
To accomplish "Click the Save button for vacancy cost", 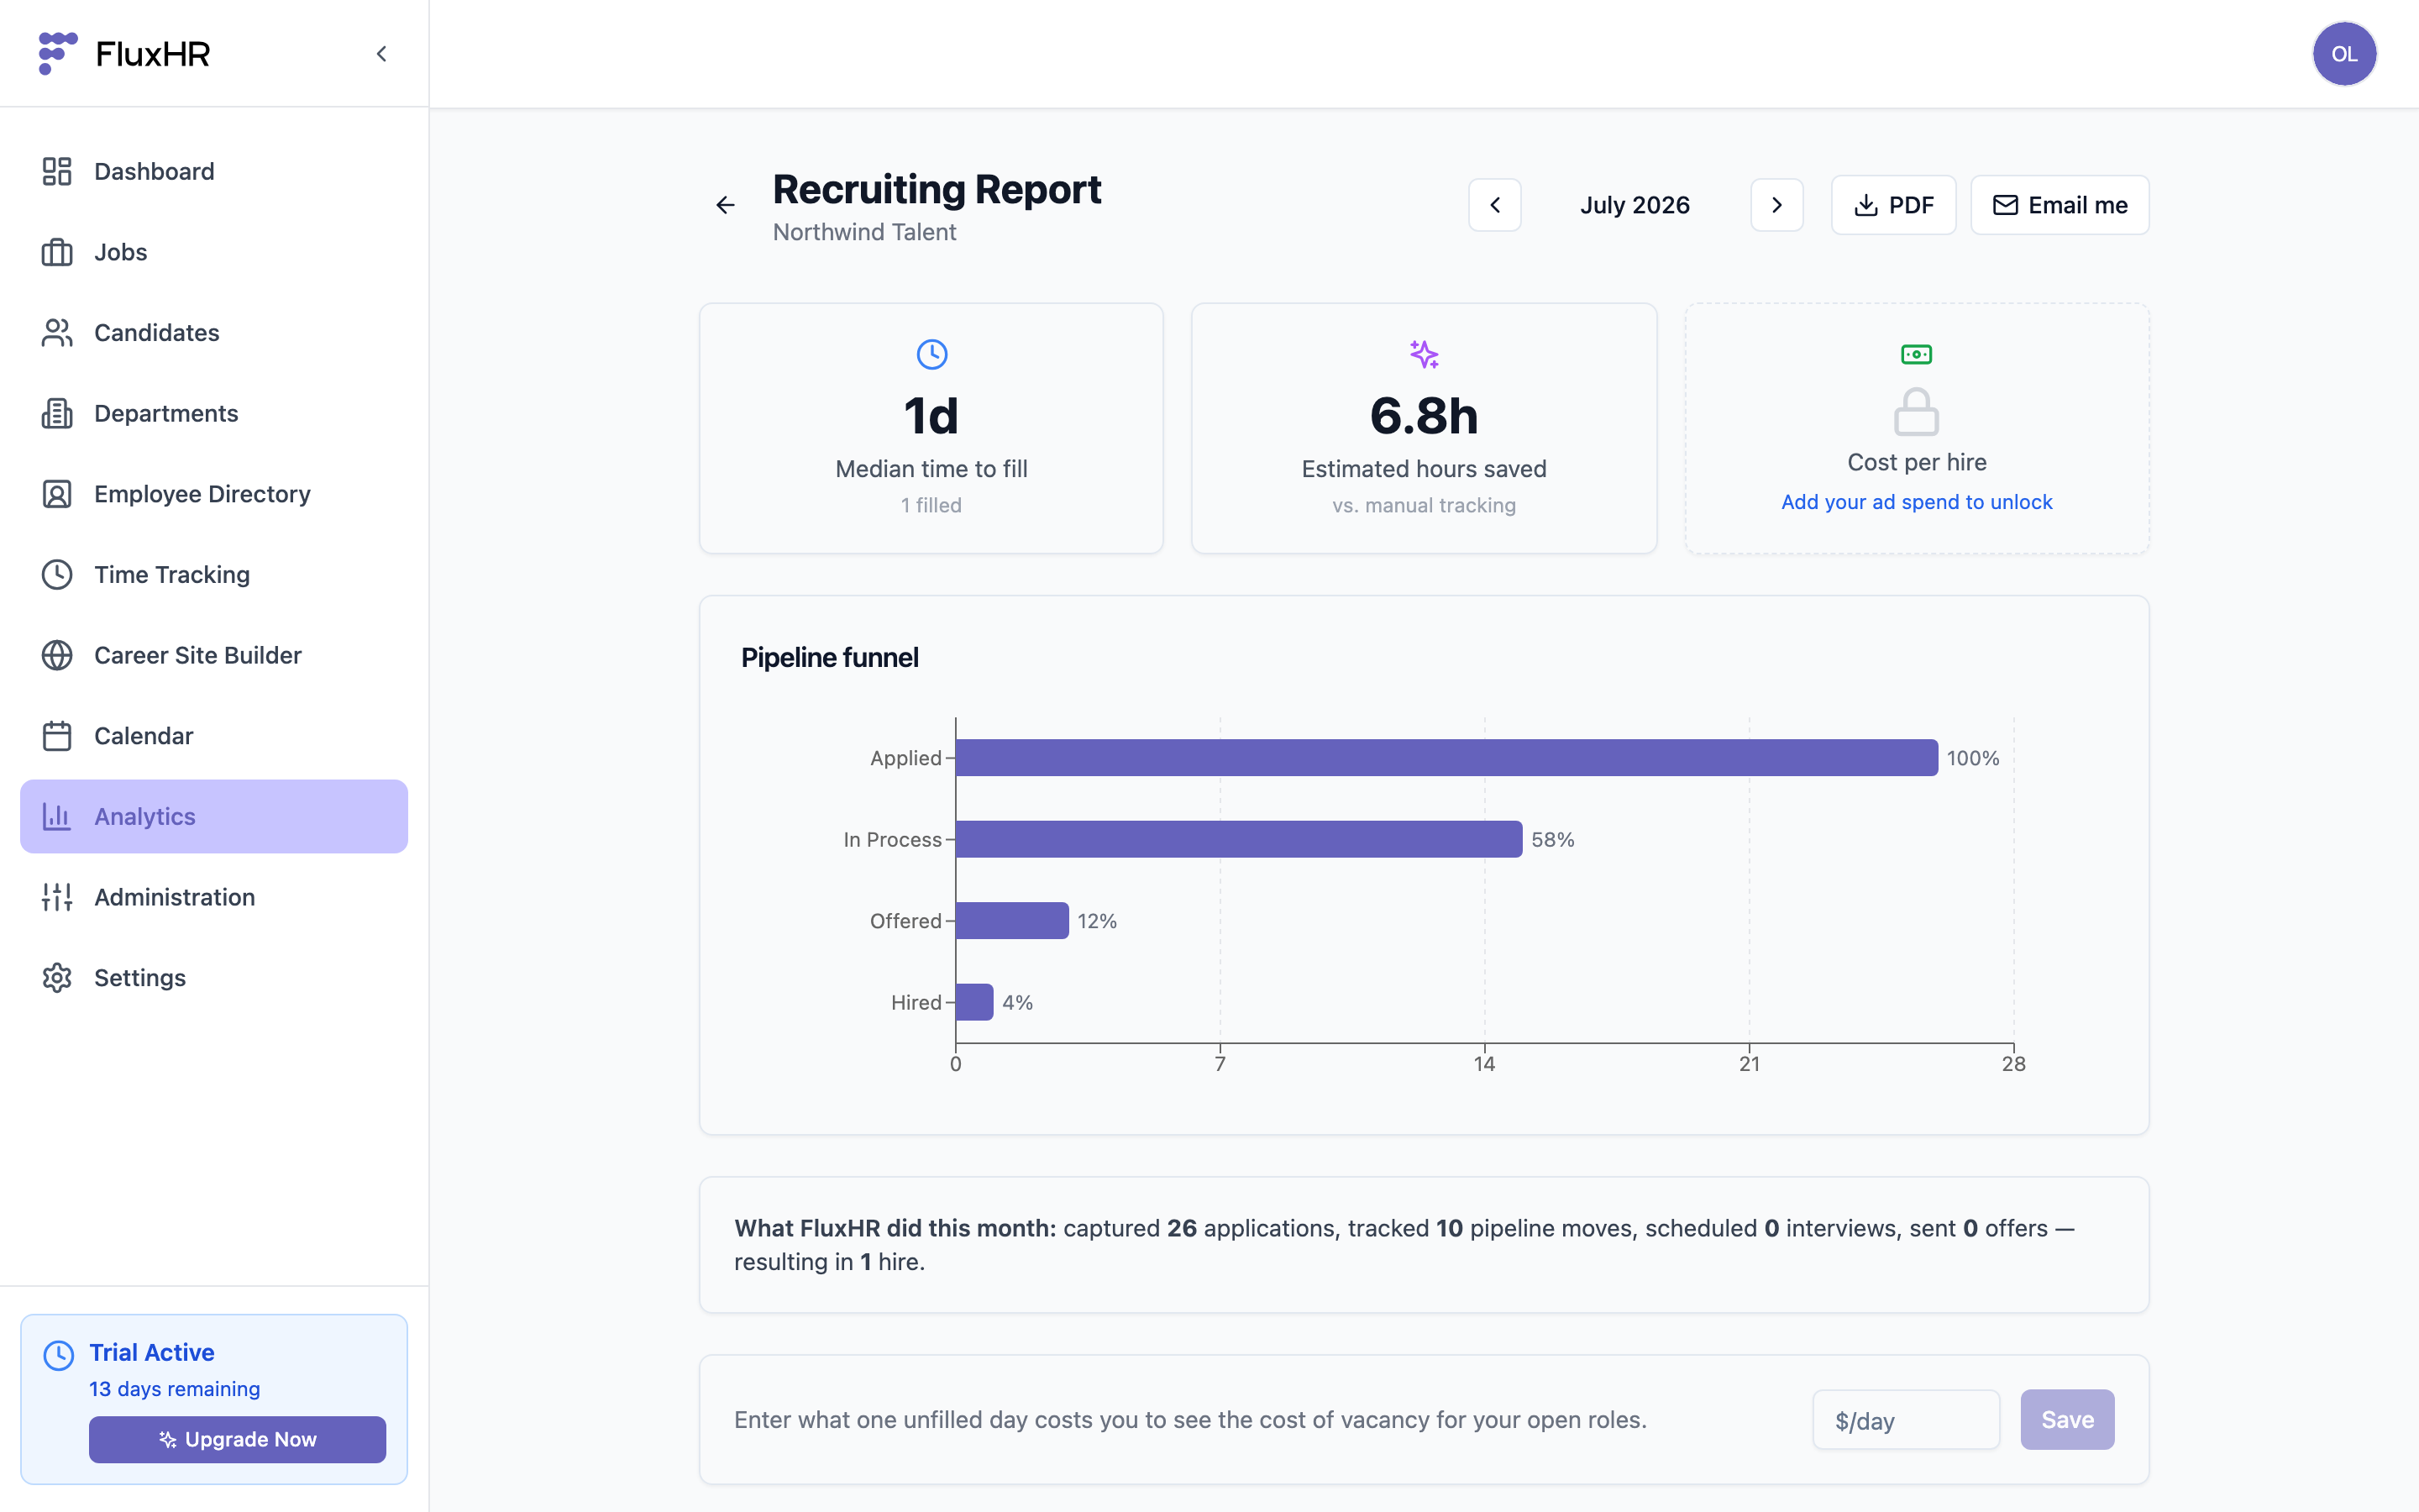I will pos(2066,1420).
